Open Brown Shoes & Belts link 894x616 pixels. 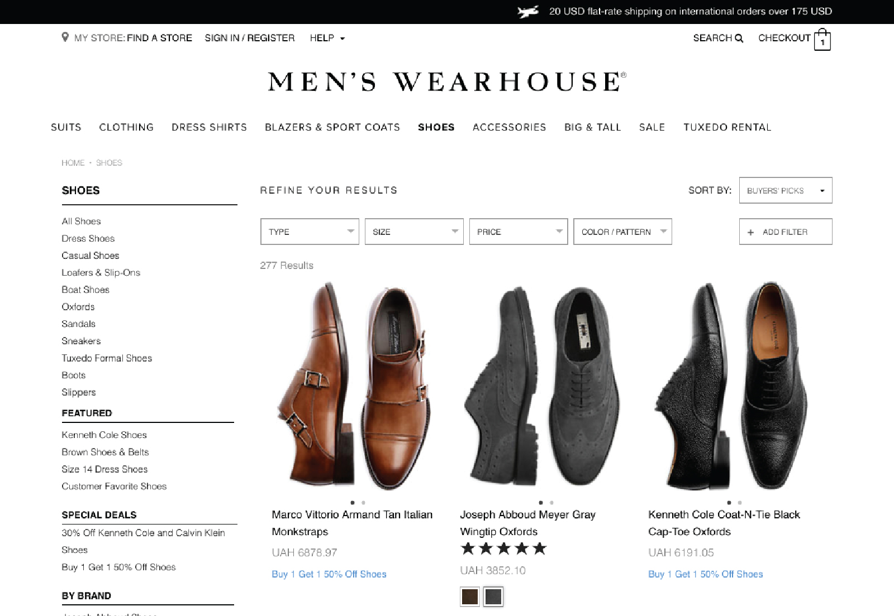coord(105,452)
